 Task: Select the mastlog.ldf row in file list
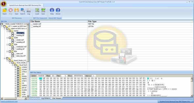tap(111, 26)
